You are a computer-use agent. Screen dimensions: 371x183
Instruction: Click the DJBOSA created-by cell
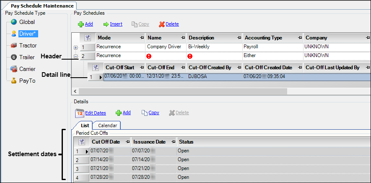tap(214, 77)
